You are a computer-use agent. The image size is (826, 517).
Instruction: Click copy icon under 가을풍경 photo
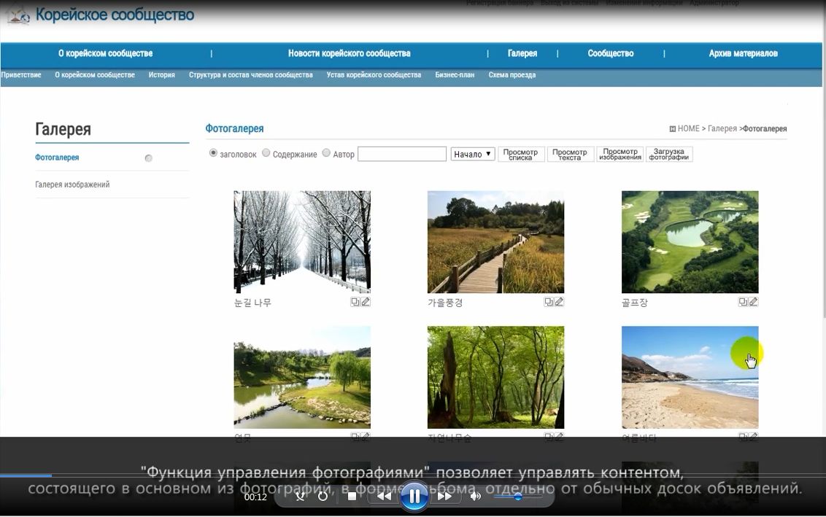click(x=549, y=302)
